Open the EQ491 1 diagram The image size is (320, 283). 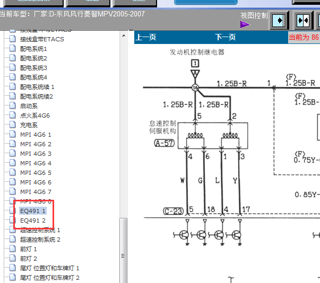[33, 211]
